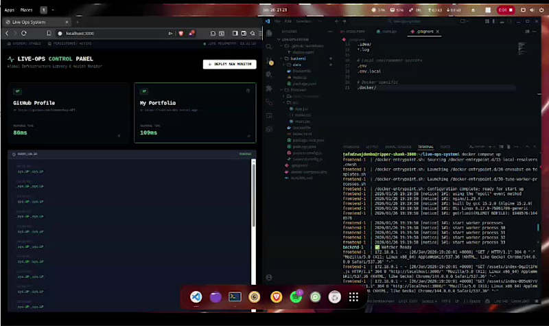Screen dimensions: 549x326
Task: Go back in the browser
Action: click(x=7, y=33)
